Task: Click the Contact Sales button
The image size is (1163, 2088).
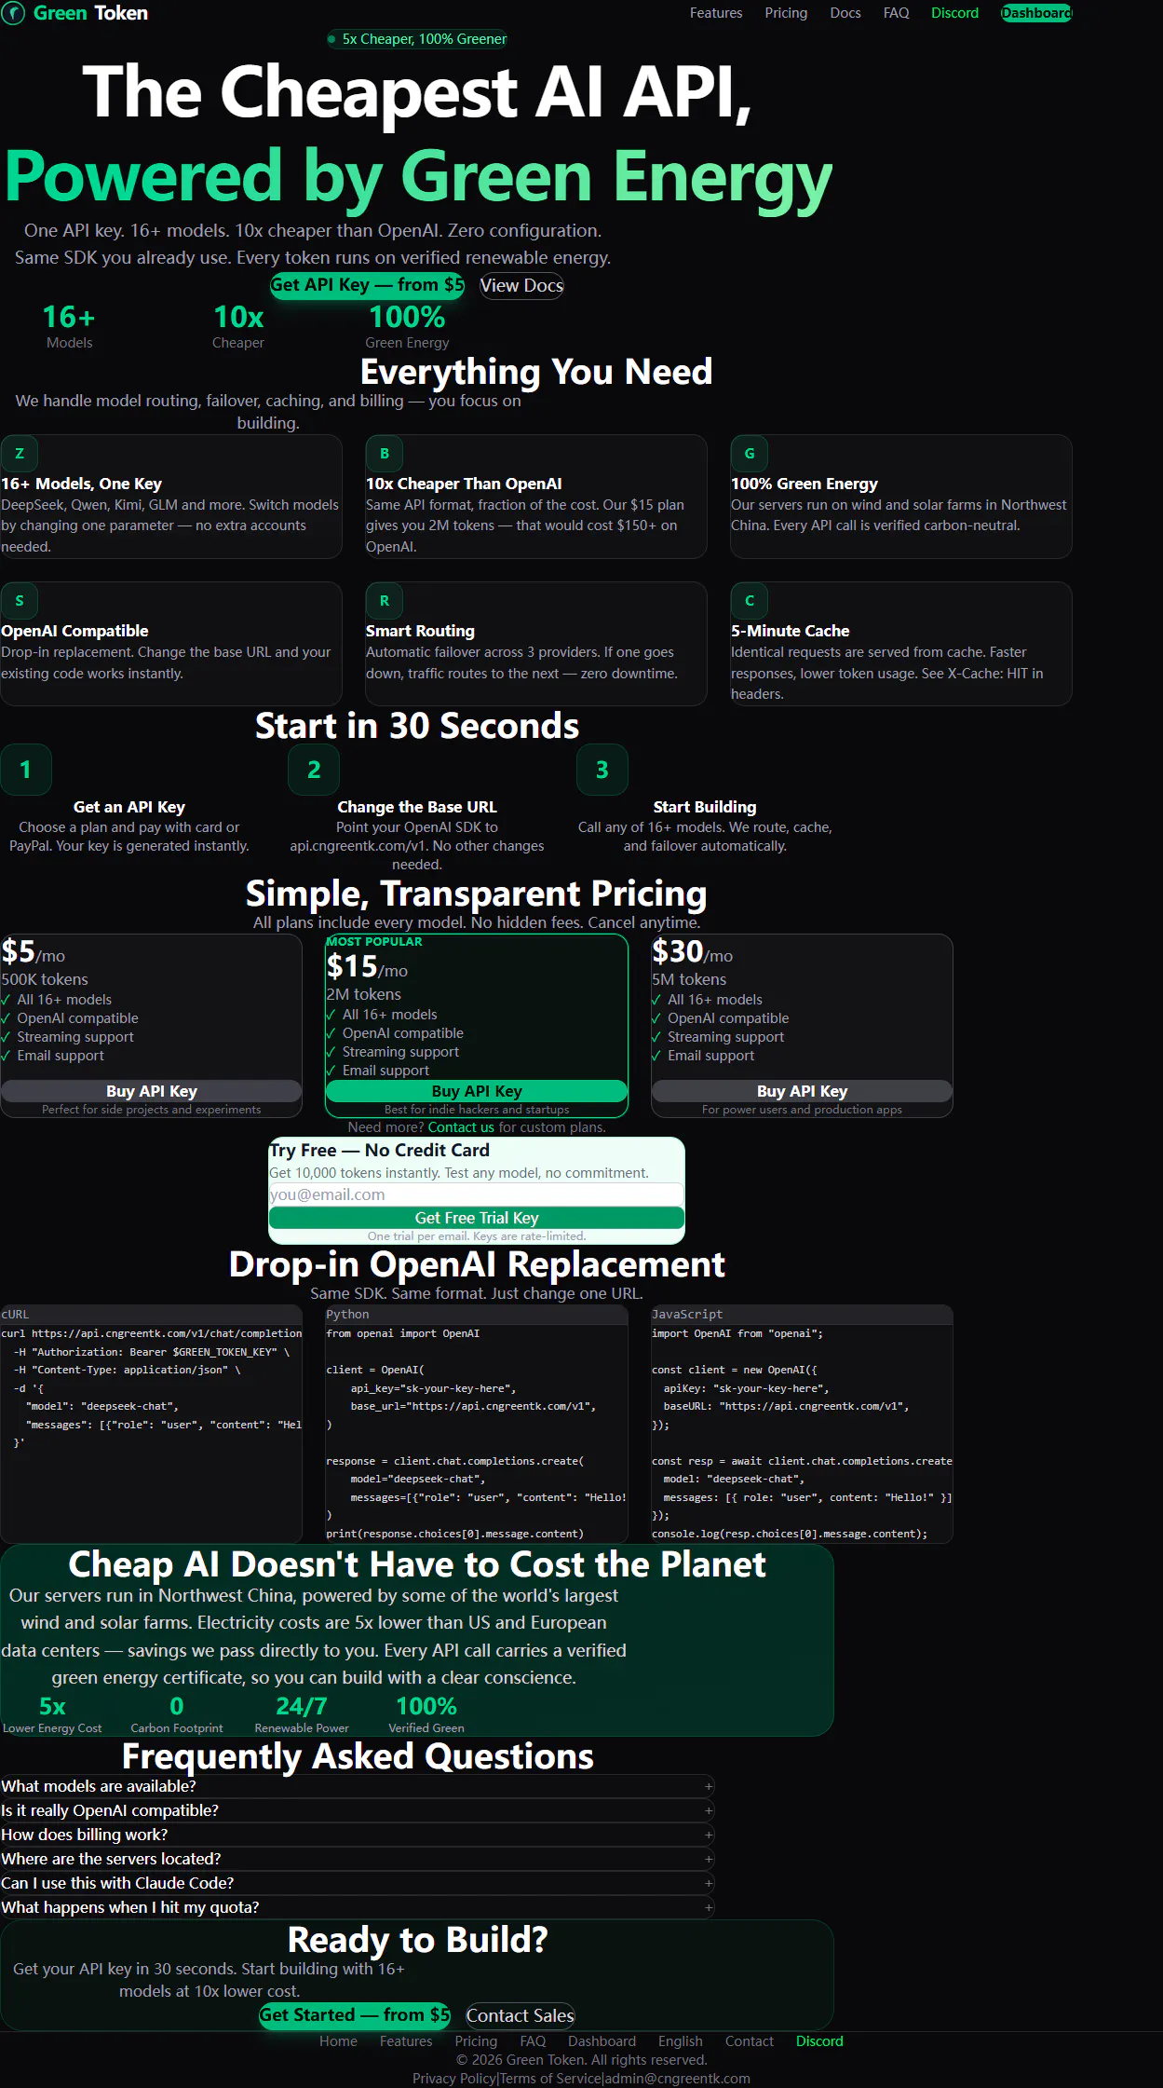Action: point(521,2015)
